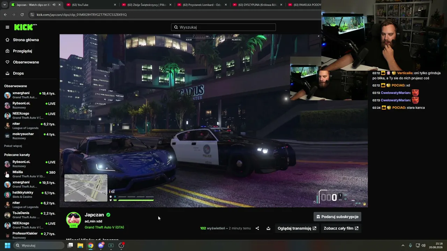Open Strona główna home page
The width and height of the screenshot is (447, 251).
(26, 40)
